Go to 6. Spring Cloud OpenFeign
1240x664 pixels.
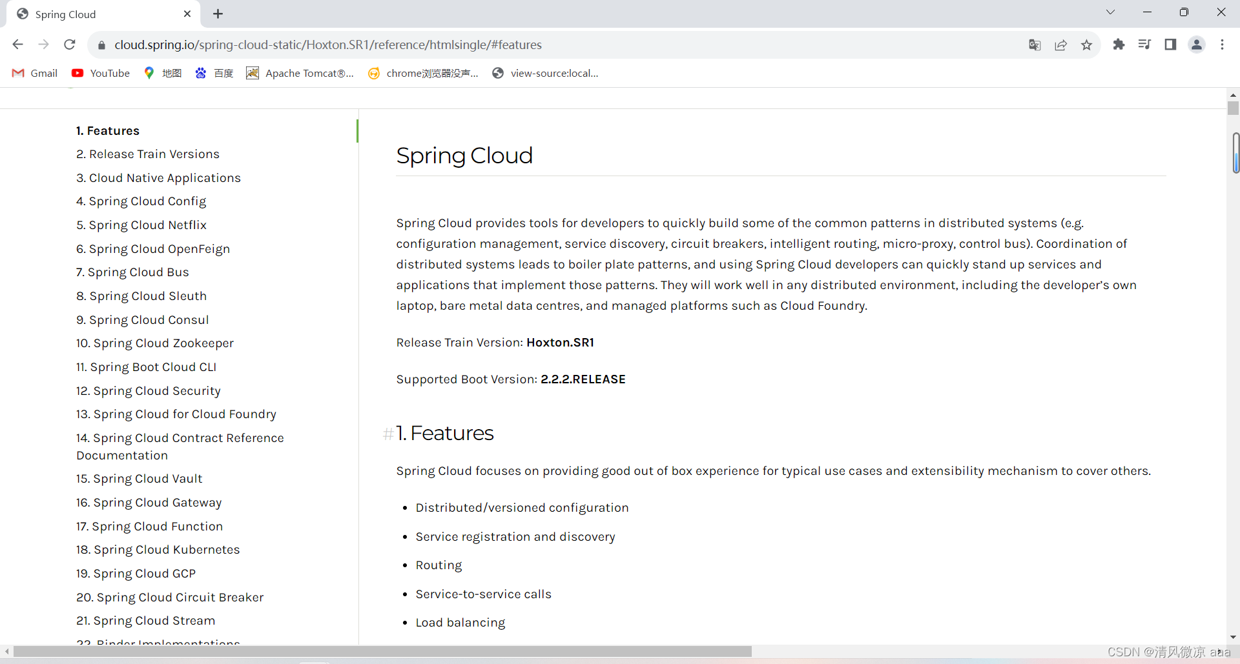coord(153,249)
